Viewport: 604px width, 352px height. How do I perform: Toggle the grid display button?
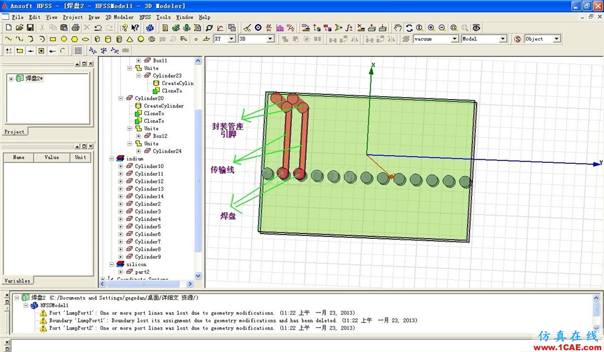click(x=78, y=51)
